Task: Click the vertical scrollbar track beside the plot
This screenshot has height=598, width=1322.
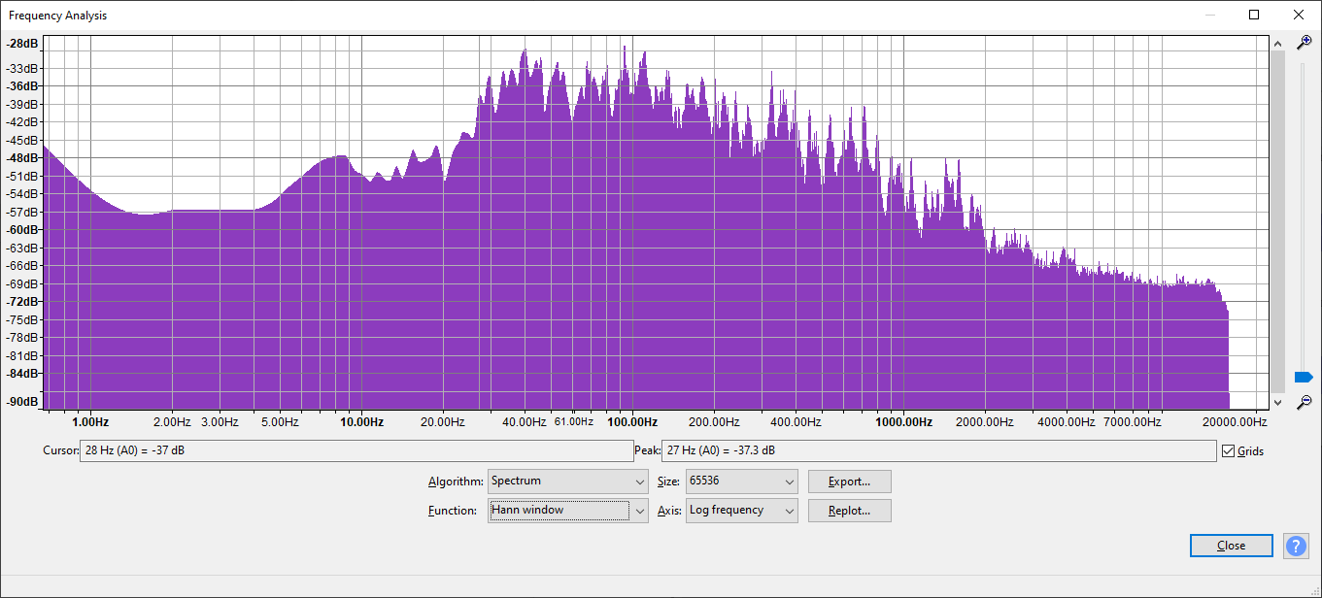Action: (1277, 223)
